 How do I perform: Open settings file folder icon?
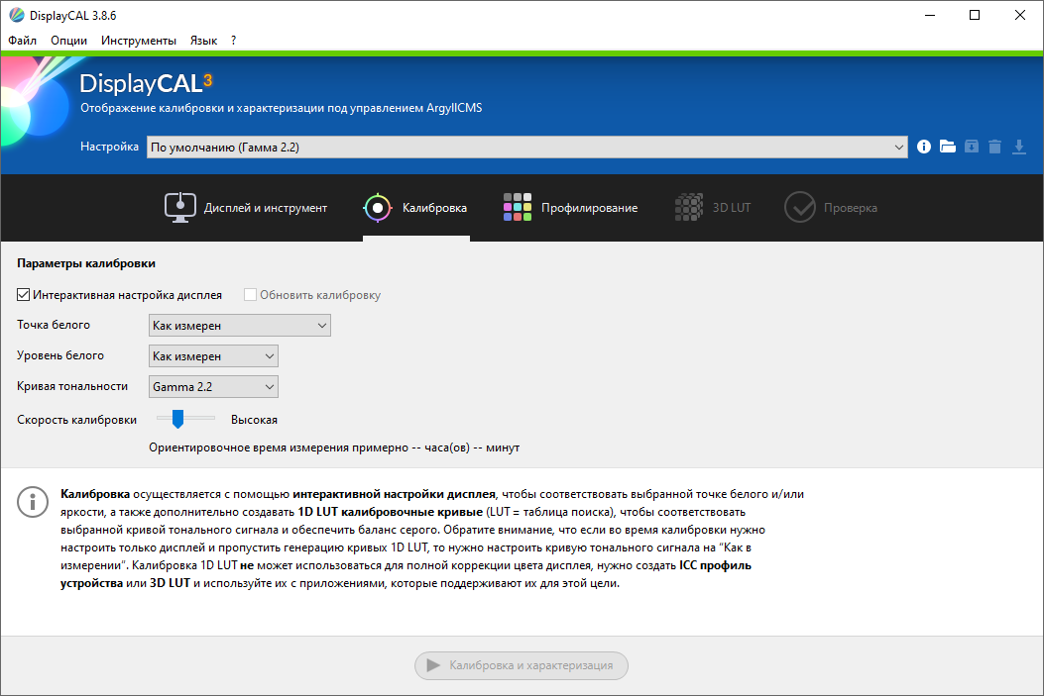tap(948, 147)
